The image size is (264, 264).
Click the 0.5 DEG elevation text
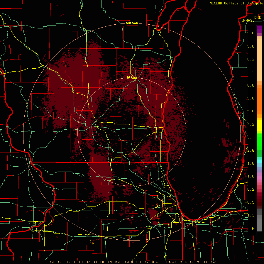(x=149, y=262)
